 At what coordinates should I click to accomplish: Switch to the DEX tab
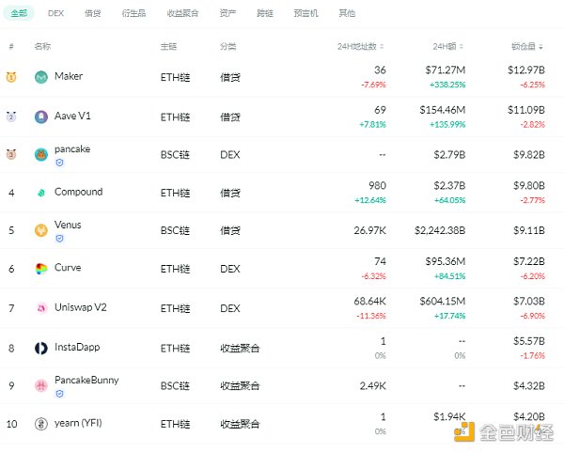click(x=55, y=13)
